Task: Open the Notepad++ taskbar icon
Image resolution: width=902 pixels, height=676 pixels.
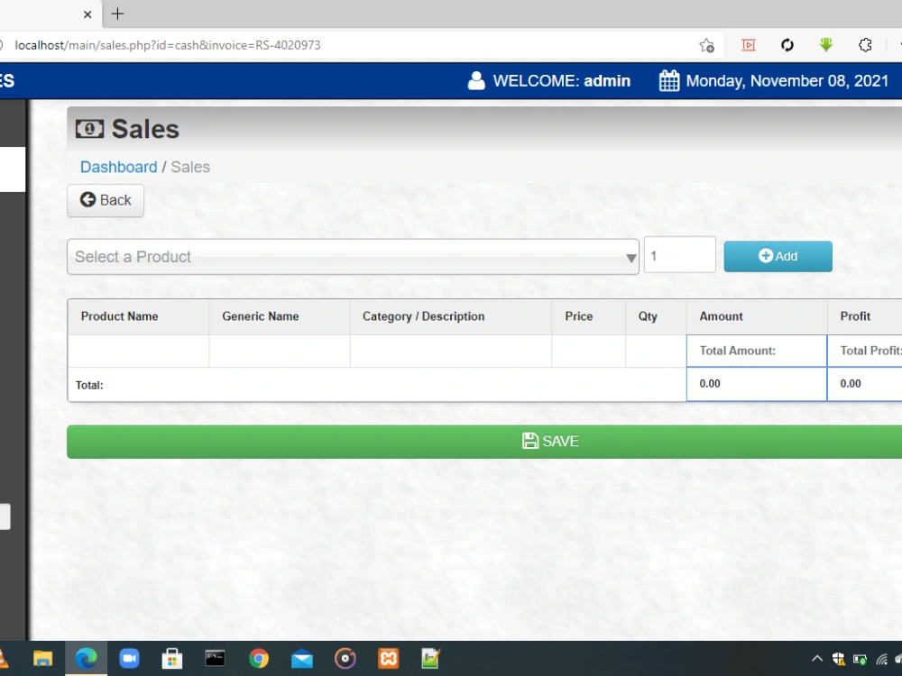Action: click(431, 659)
